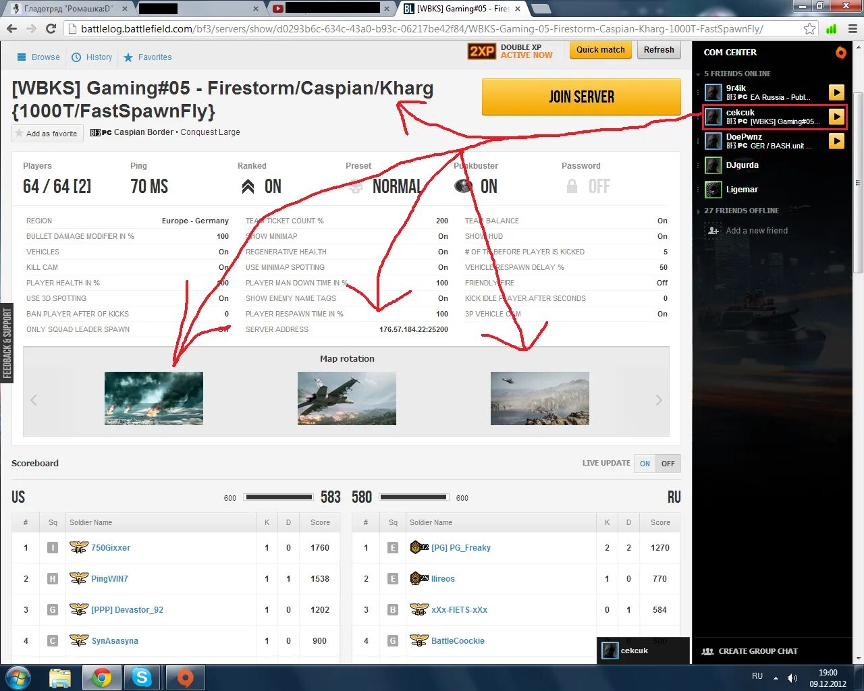The height and width of the screenshot is (691, 864).
Task: Click the JOIN SERVER button
Action: click(581, 96)
